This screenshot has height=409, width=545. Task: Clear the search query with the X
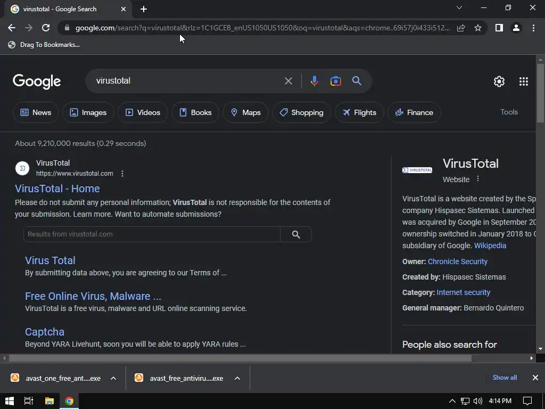(x=288, y=81)
